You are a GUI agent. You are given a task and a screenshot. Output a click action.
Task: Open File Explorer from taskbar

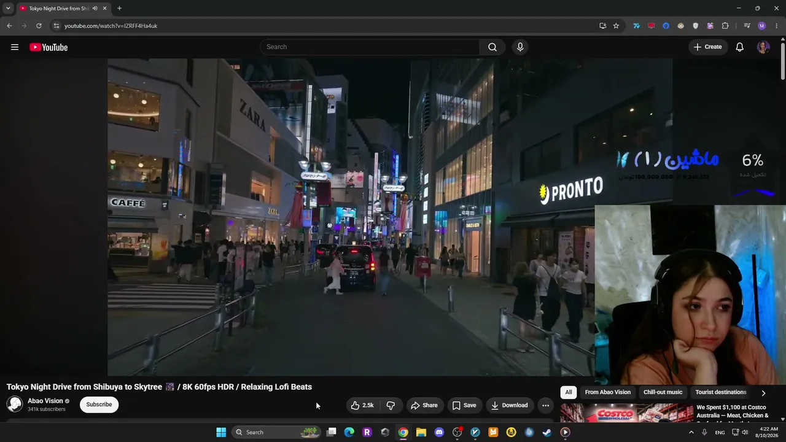(x=421, y=432)
